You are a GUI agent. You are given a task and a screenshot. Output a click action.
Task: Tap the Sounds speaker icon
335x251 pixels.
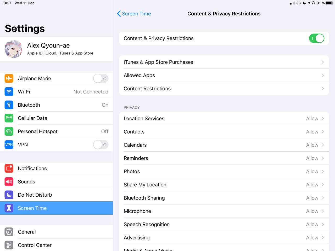[9, 182]
